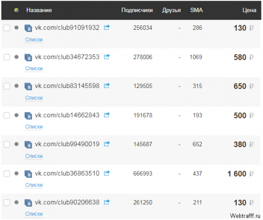The image size is (263, 220).
Task: Click gray status dot for club36863510
Action: point(16,173)
